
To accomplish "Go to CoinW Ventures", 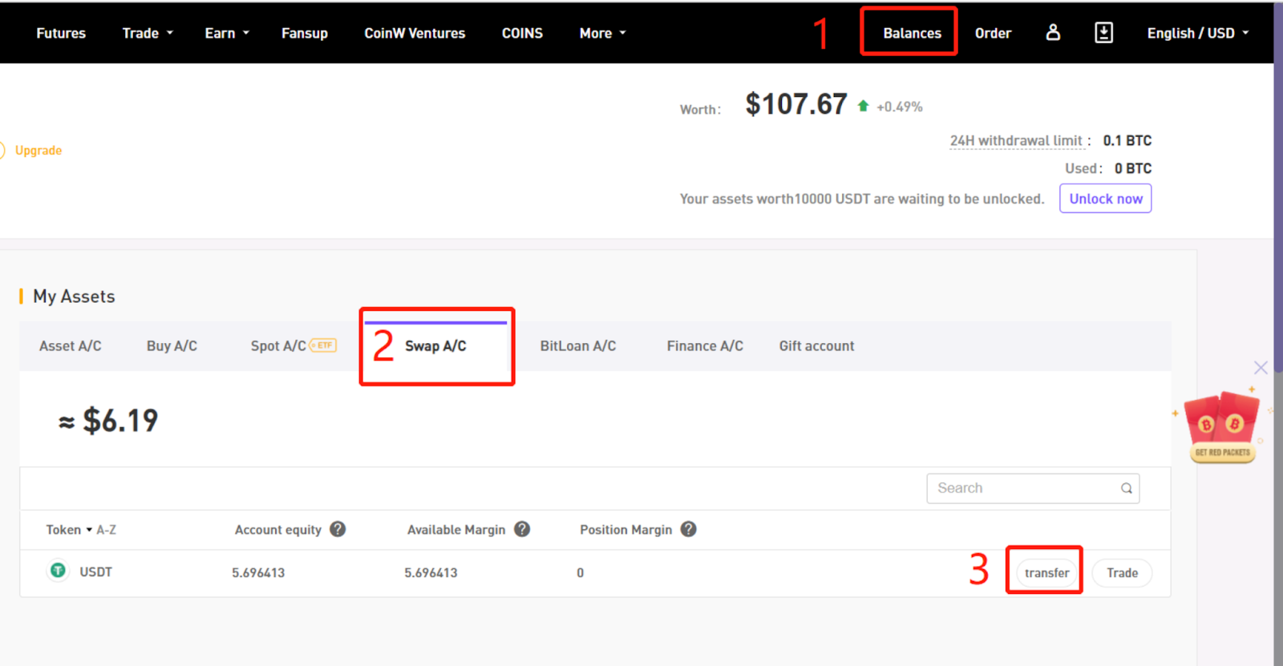I will click(x=415, y=33).
